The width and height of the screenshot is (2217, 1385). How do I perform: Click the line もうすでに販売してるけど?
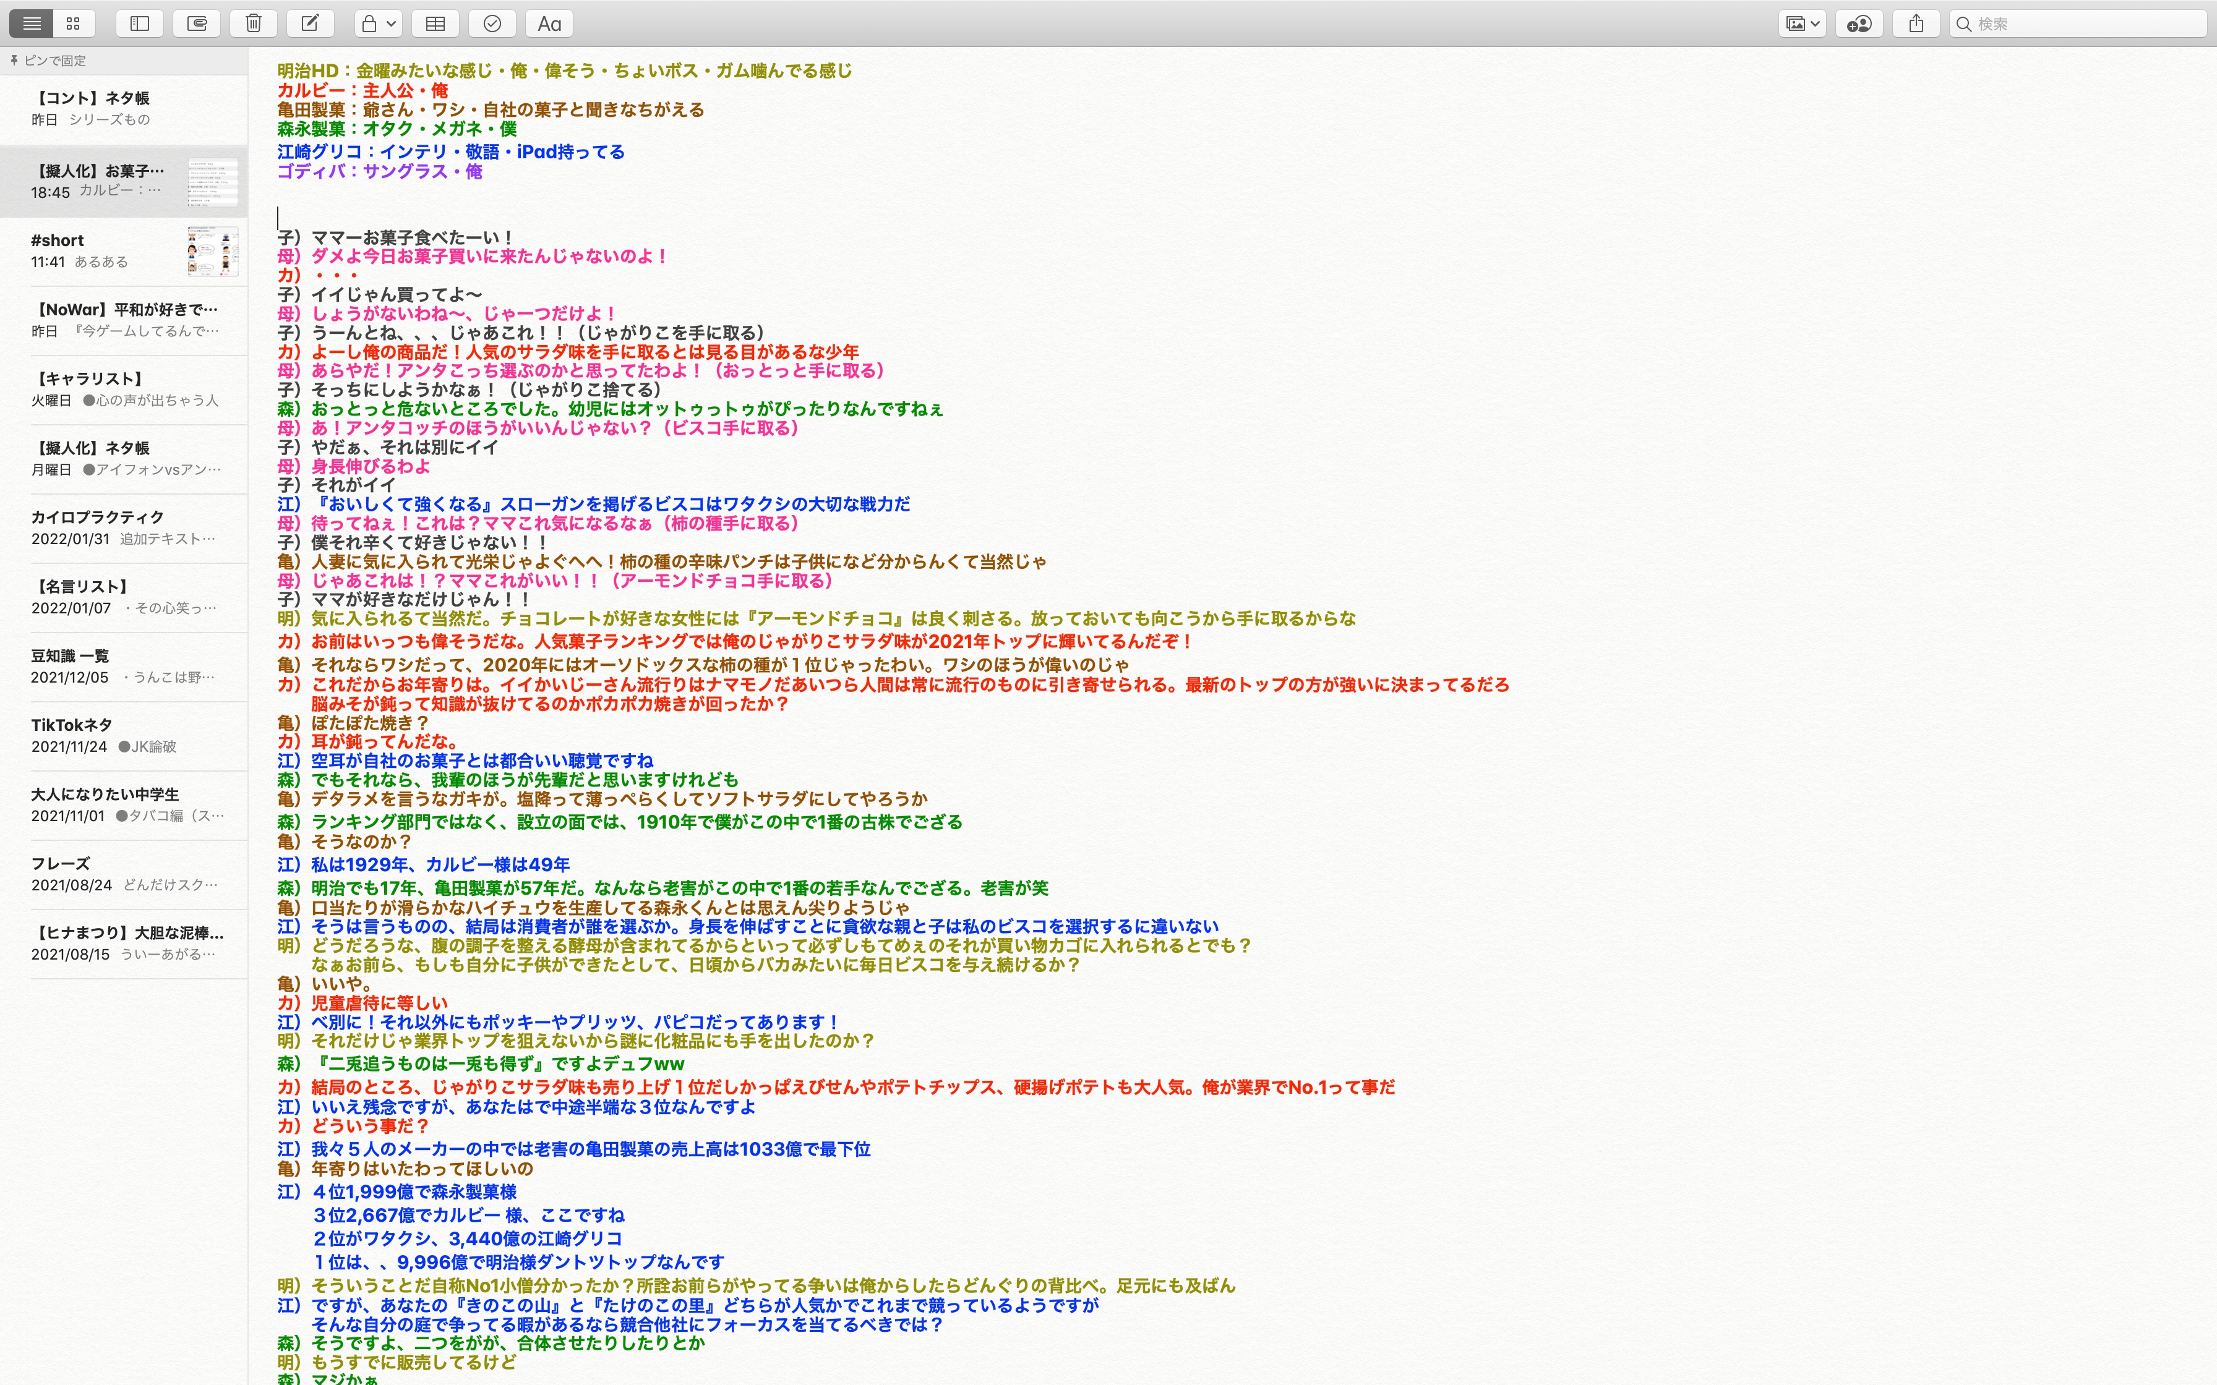[x=397, y=1362]
